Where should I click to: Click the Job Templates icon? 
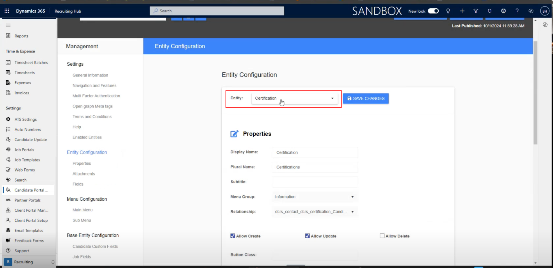tap(8, 159)
